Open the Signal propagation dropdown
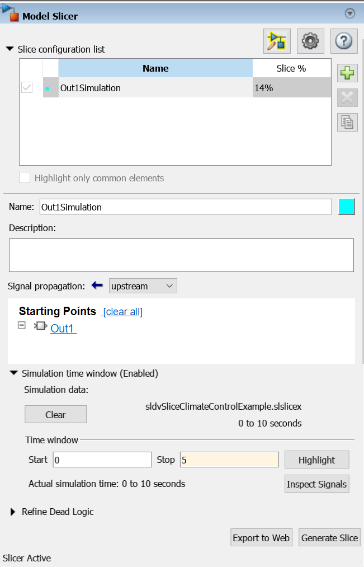 pyautogui.click(x=143, y=286)
